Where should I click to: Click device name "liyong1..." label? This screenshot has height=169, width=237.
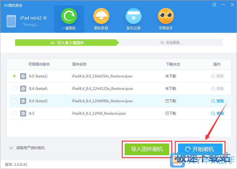click(x=30, y=25)
